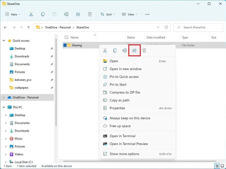Toggle the select-all checkbox beside Name
The height and width of the screenshot is (169, 226).
click(x=66, y=37)
